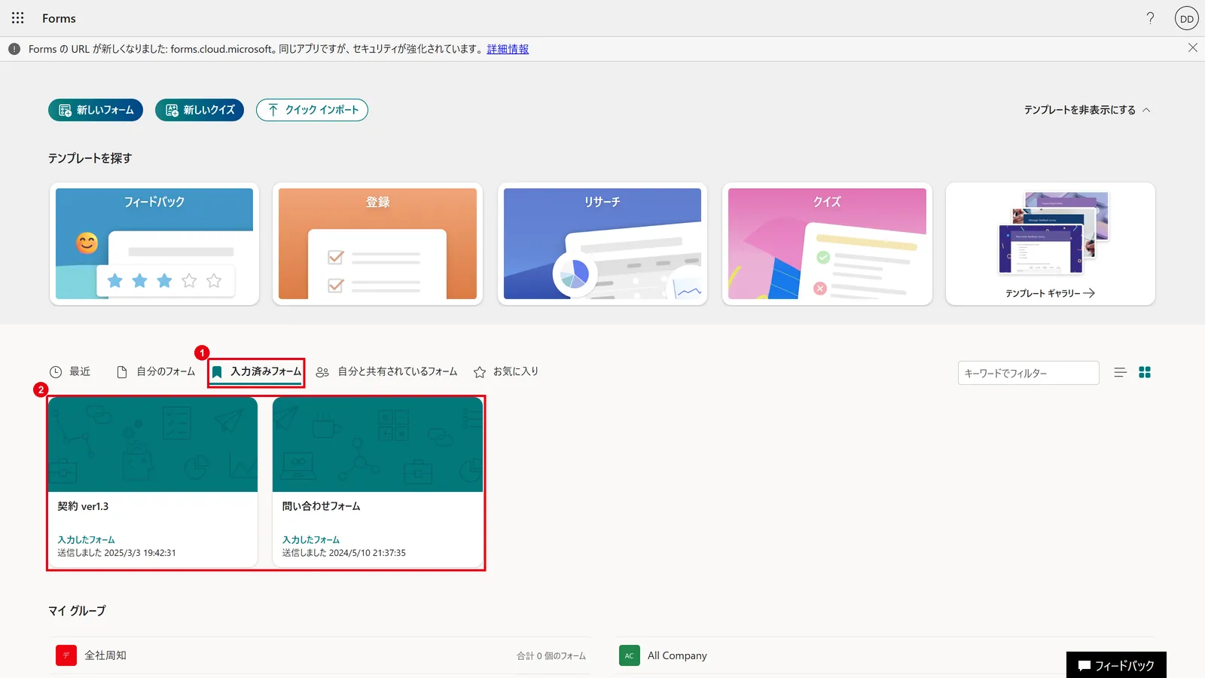The width and height of the screenshot is (1205, 678).
Task: Select the 入力済みフォーム tab
Action: pos(256,371)
